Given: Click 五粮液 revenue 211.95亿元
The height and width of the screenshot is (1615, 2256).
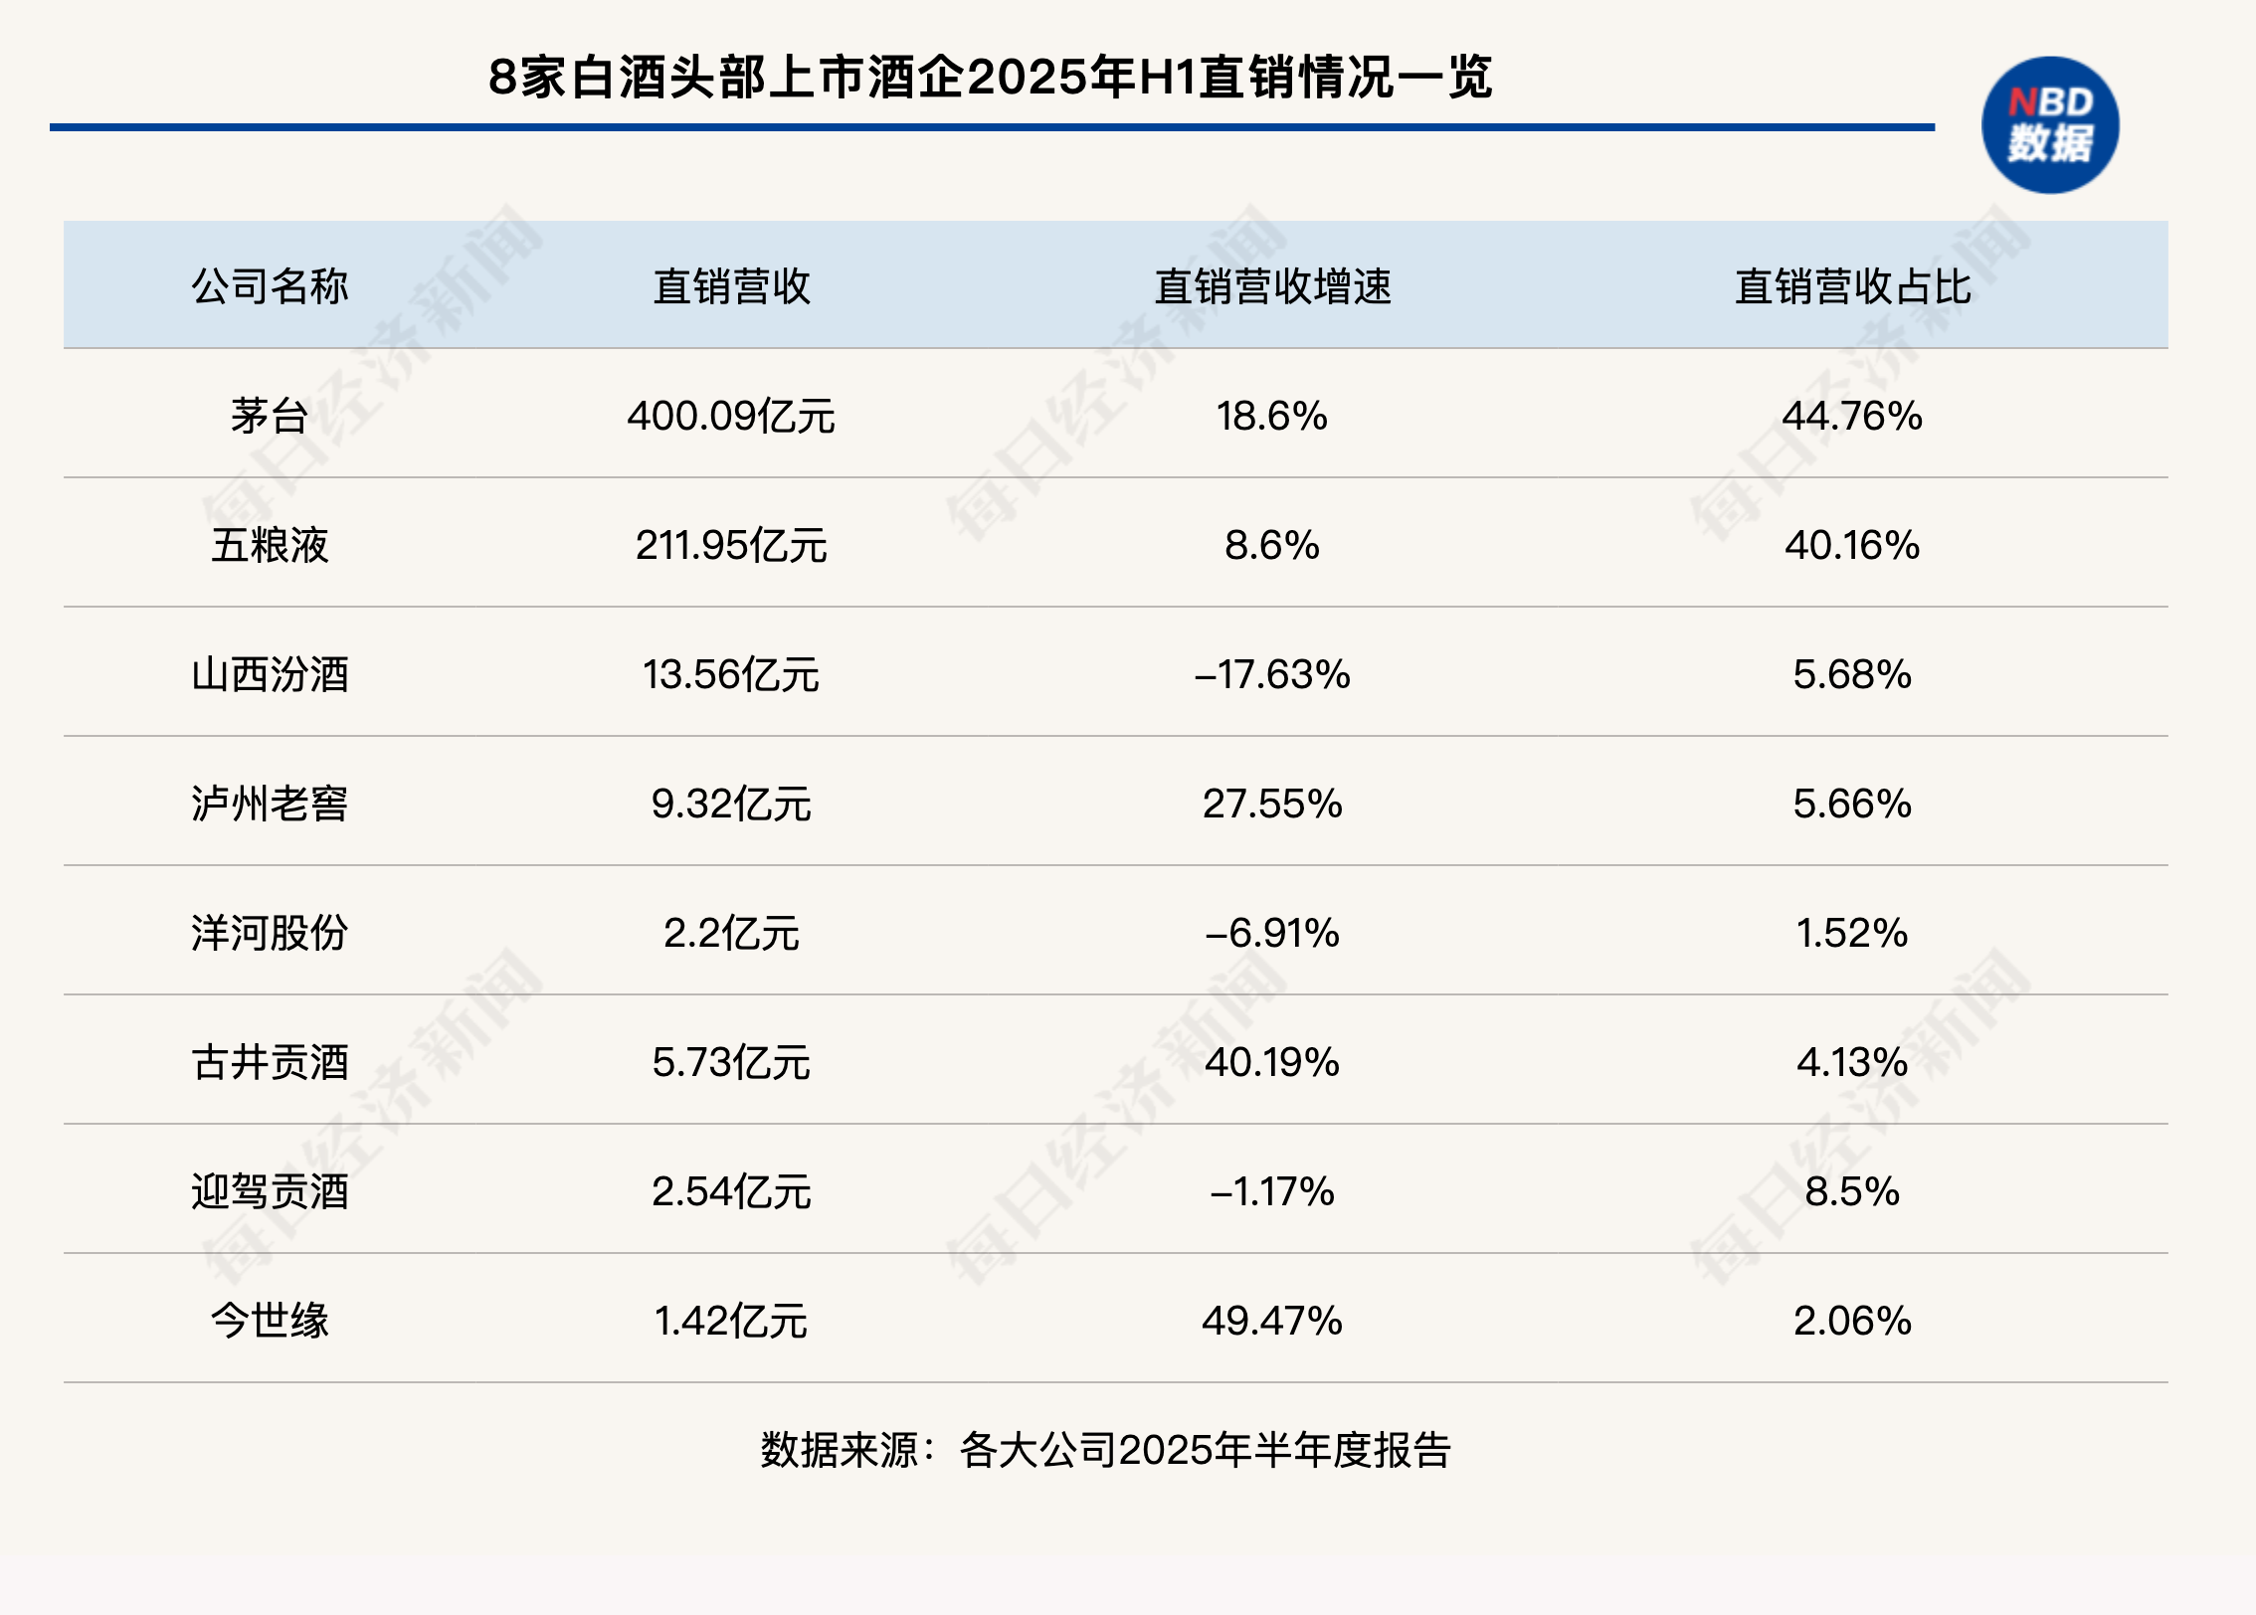Looking at the screenshot, I should [731, 545].
